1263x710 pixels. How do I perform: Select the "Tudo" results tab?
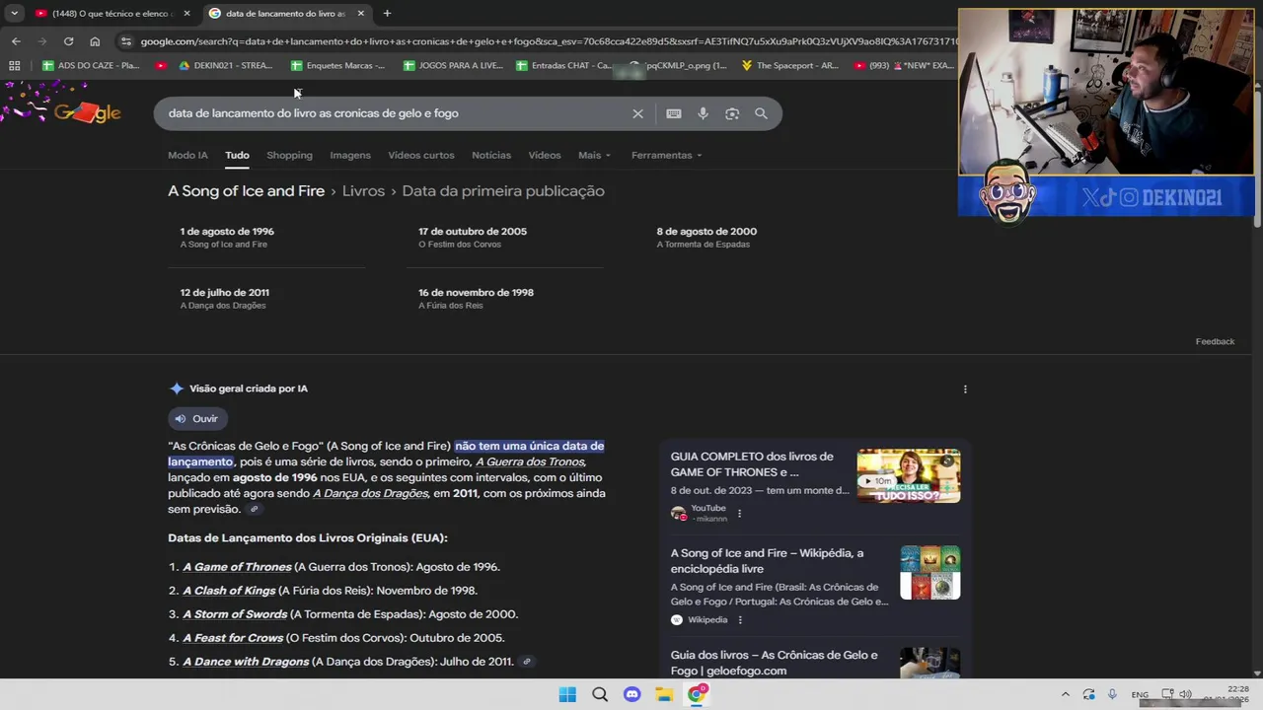tap(237, 155)
